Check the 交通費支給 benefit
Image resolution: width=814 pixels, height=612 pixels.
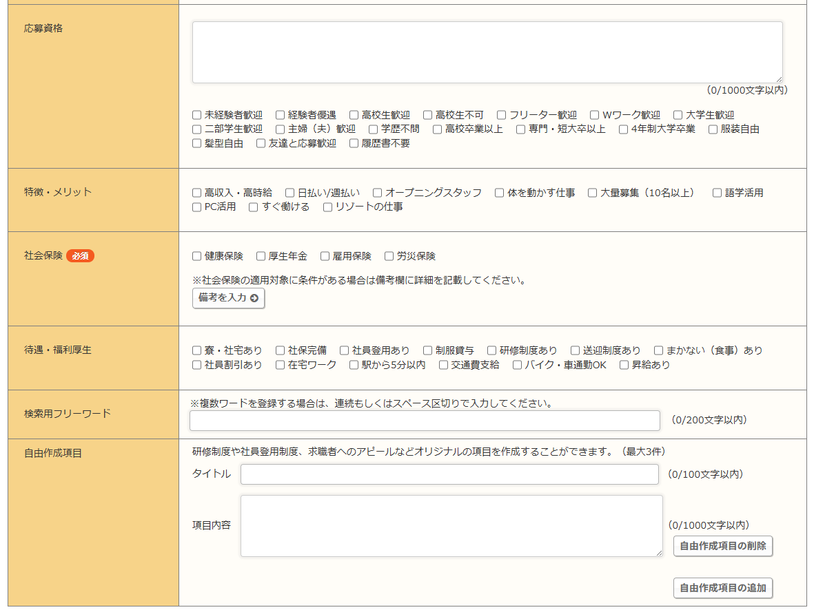[x=444, y=365]
